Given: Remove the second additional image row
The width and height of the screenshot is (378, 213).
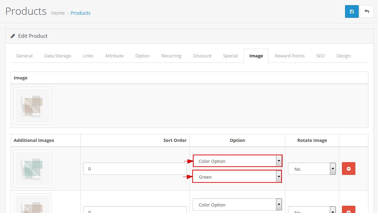Looking at the screenshot, I should (x=348, y=209).
